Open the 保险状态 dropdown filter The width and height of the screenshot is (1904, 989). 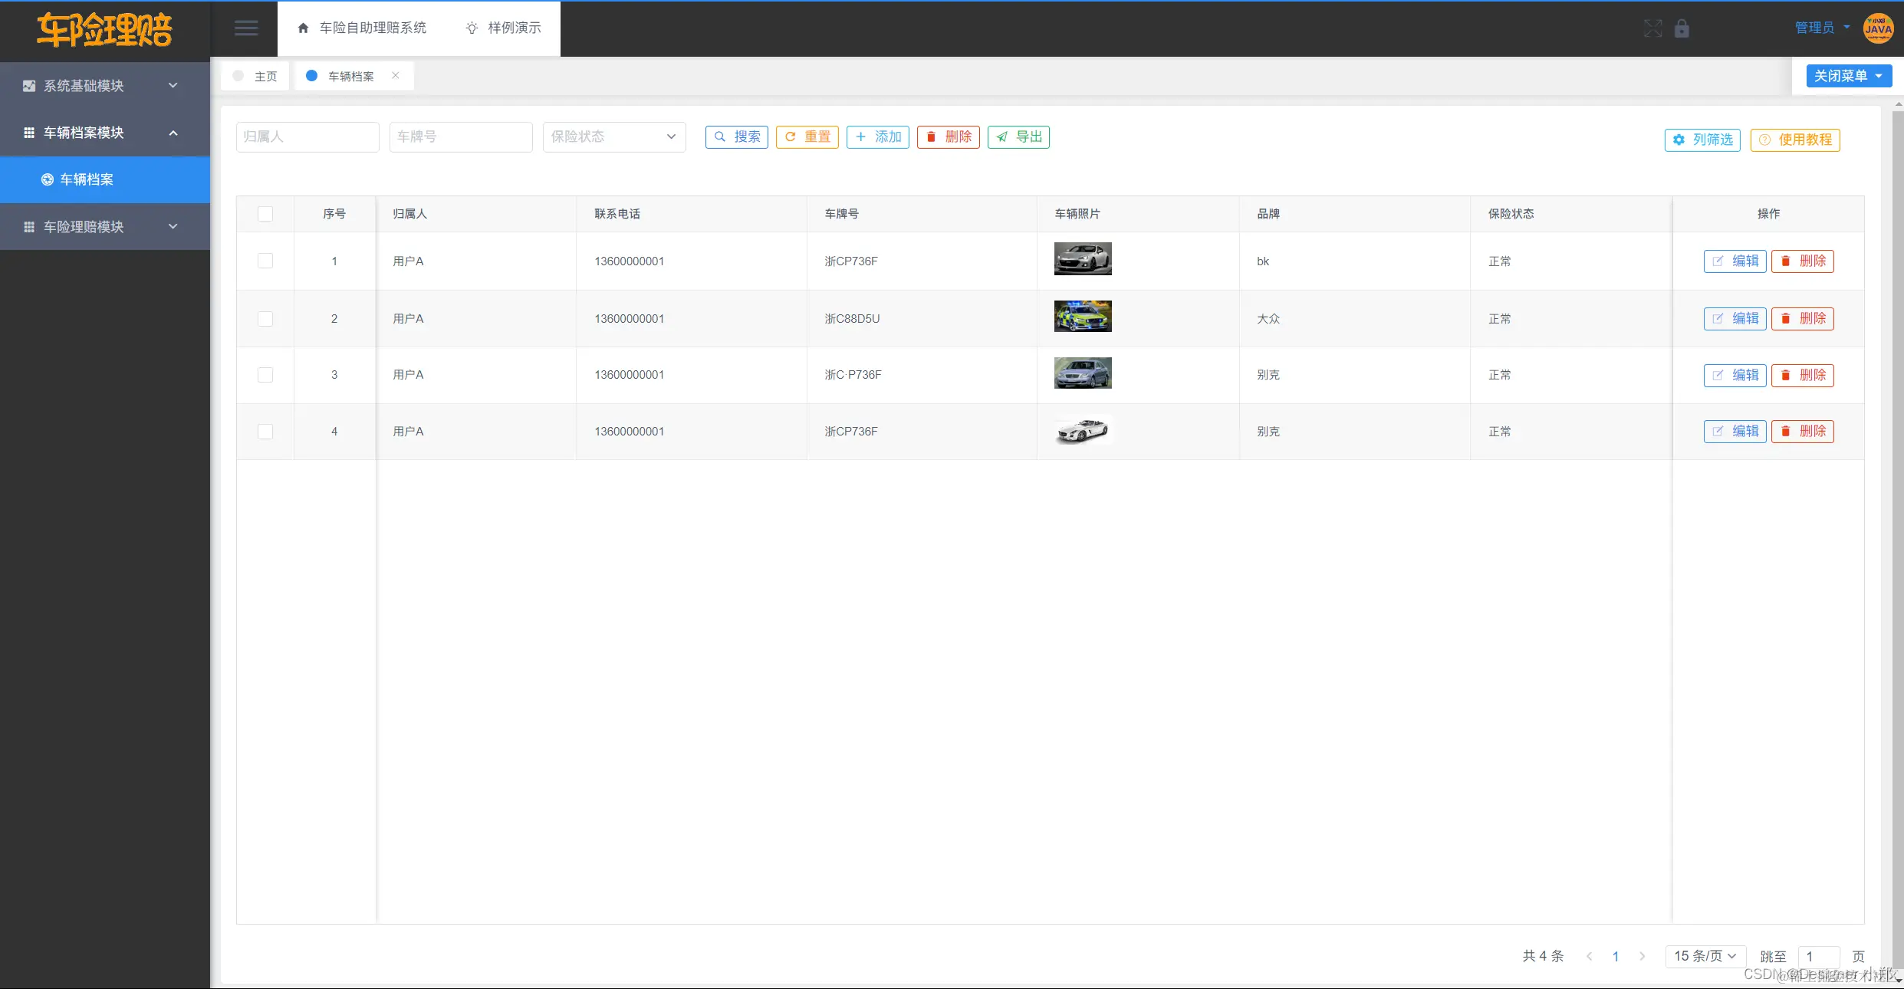click(613, 136)
